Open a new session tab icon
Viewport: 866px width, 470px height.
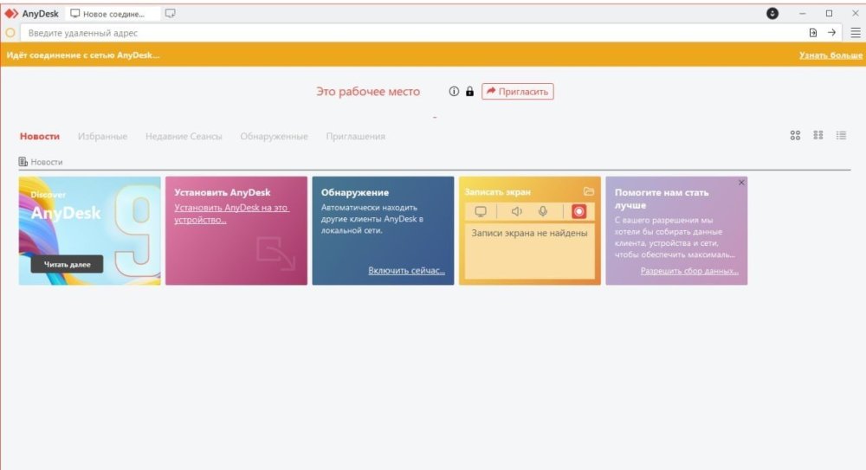[x=170, y=13]
